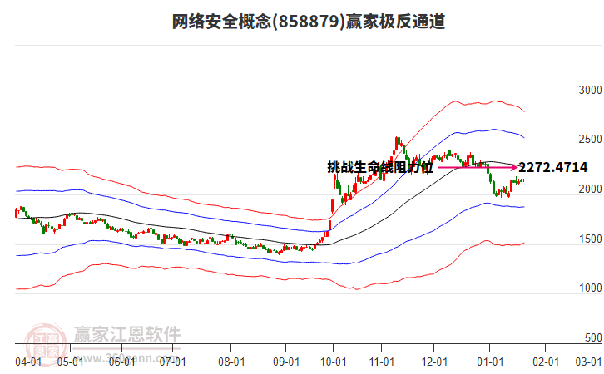
Task: Click the 09-01 date label
Action: [286, 362]
